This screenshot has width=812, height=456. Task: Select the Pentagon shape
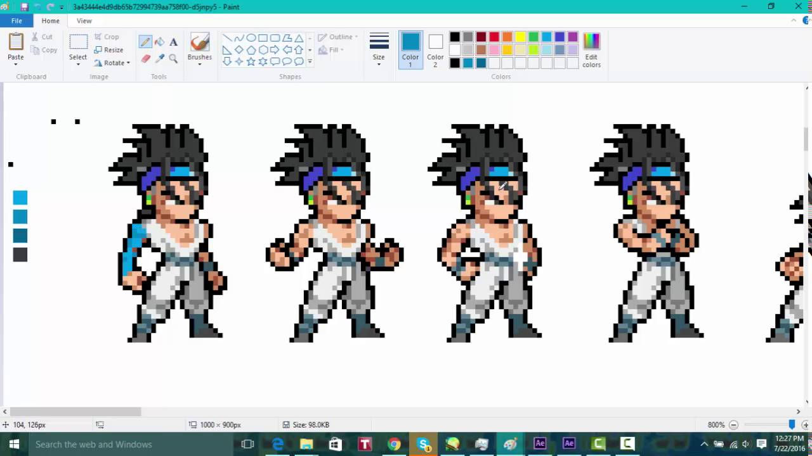[251, 49]
